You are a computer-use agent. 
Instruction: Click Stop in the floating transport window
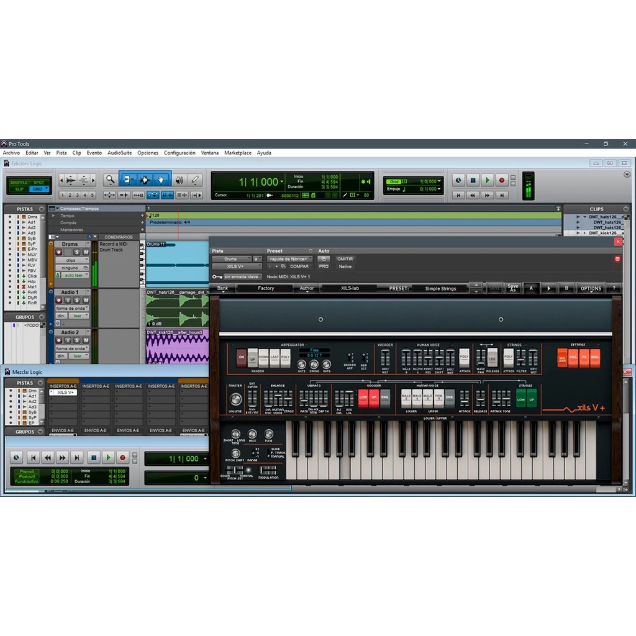94,458
